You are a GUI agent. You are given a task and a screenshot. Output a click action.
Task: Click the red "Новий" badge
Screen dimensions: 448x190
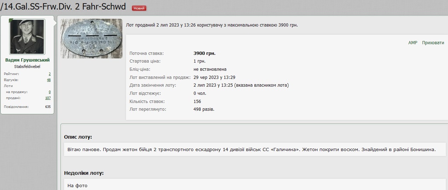tap(139, 8)
